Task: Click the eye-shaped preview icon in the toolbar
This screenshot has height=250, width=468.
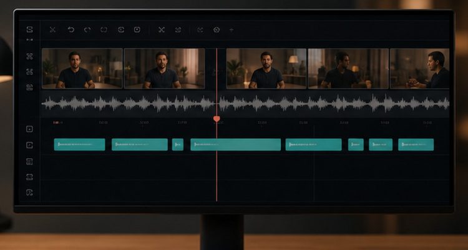Action: (x=121, y=29)
